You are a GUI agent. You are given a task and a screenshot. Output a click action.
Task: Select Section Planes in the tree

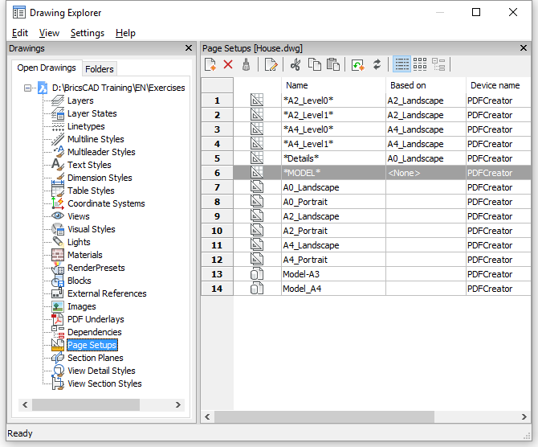[x=95, y=358]
